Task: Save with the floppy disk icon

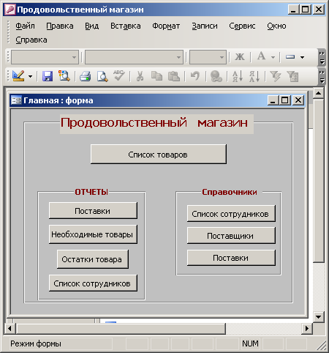Action: [x=48, y=76]
